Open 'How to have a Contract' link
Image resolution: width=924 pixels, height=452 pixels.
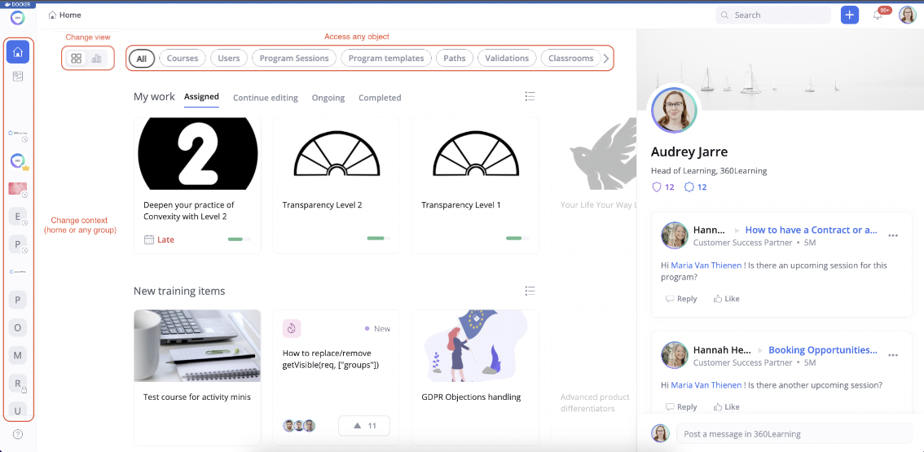[811, 230]
